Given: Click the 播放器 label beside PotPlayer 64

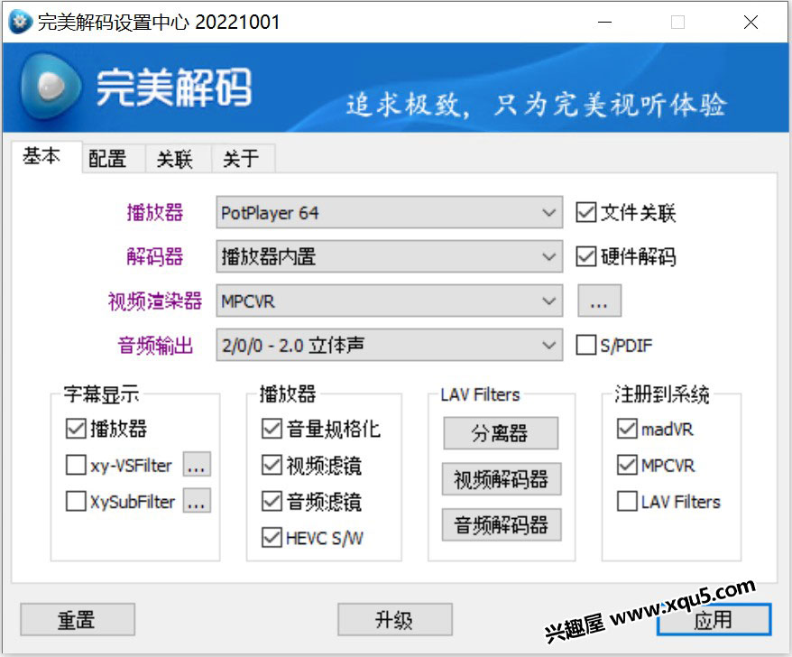Looking at the screenshot, I should coord(155,213).
